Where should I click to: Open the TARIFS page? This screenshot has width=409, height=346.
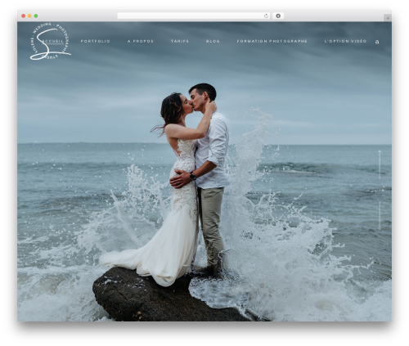click(180, 41)
